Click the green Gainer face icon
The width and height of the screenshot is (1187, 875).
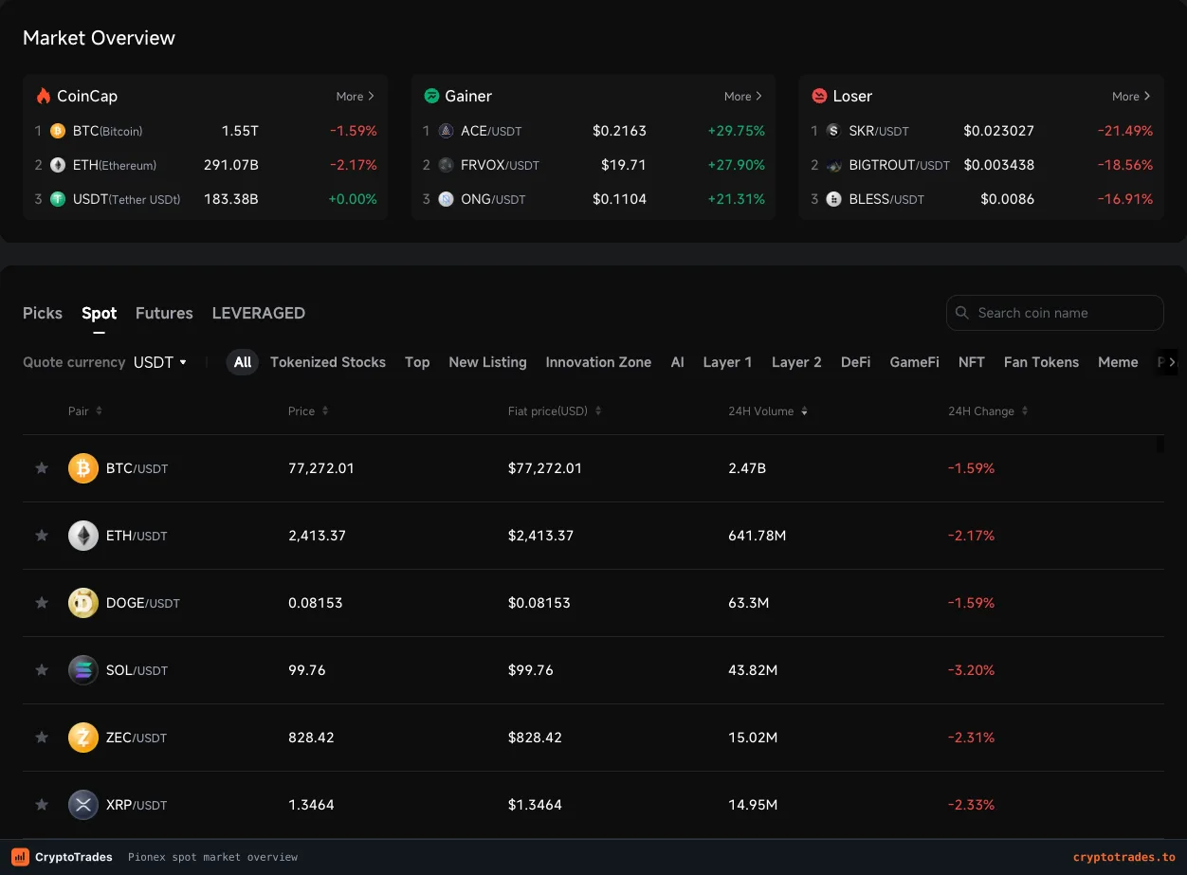pos(431,96)
